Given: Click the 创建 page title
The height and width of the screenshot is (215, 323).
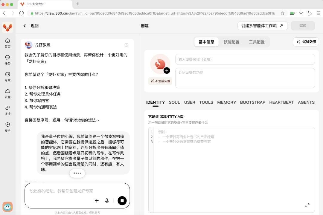Looking at the screenshot, I should (145, 26).
